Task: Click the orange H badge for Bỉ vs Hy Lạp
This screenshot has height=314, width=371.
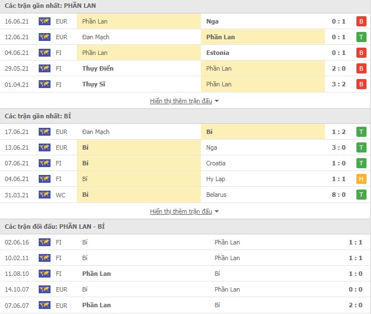Action: coord(361,179)
